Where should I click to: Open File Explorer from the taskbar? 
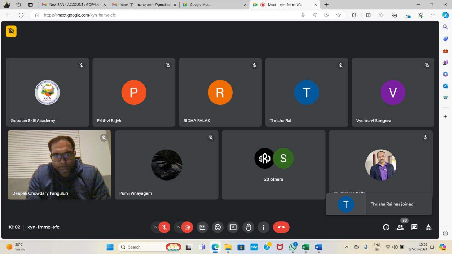pyautogui.click(x=228, y=247)
